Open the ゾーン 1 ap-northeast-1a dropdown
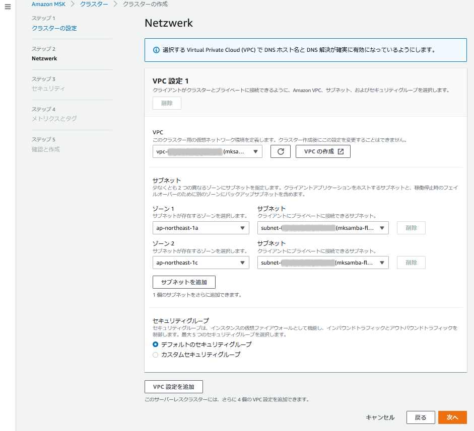 (x=200, y=228)
